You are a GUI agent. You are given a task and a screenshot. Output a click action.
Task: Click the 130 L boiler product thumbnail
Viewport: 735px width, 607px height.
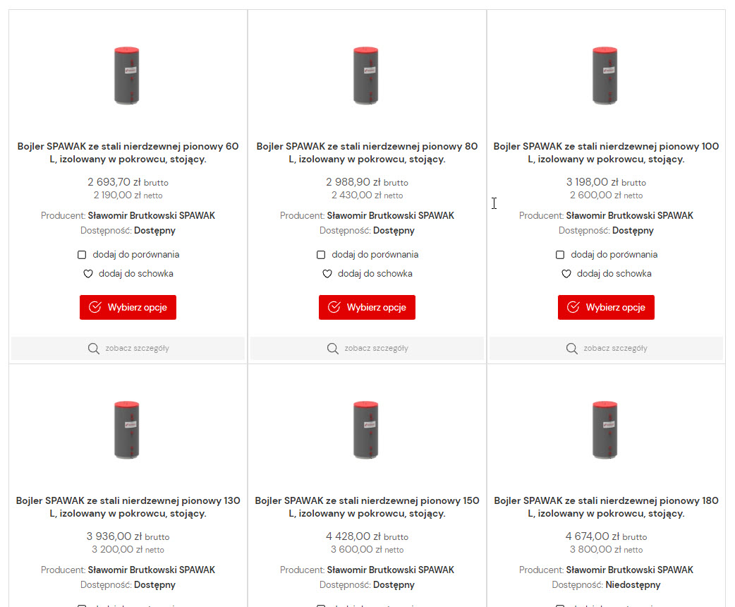(128, 429)
